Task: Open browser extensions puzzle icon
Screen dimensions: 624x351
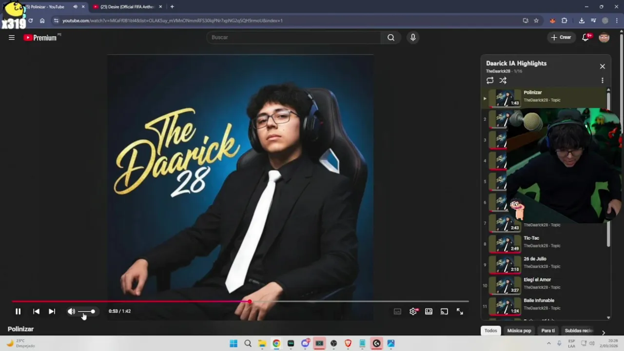Action: [565, 20]
